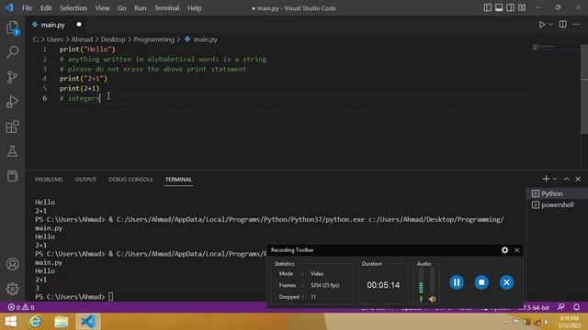Click the Visual Studio Code taskbar icon
Screen dimensions: 588x330
click(x=88, y=322)
